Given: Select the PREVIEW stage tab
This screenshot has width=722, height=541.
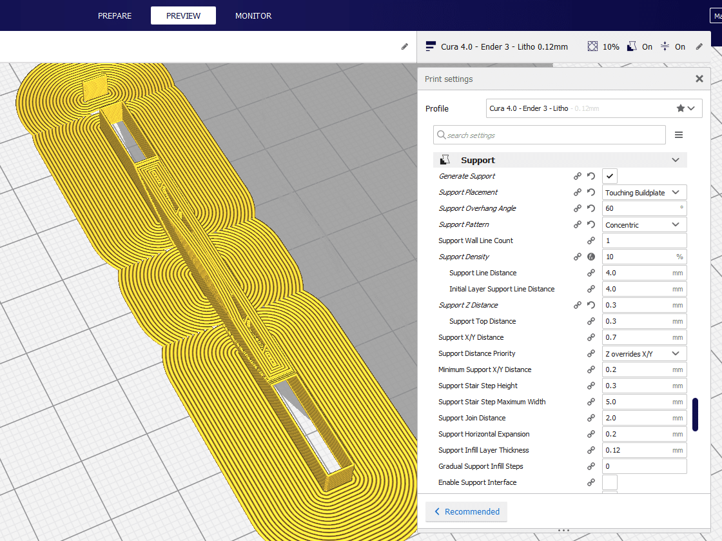Looking at the screenshot, I should (183, 15).
